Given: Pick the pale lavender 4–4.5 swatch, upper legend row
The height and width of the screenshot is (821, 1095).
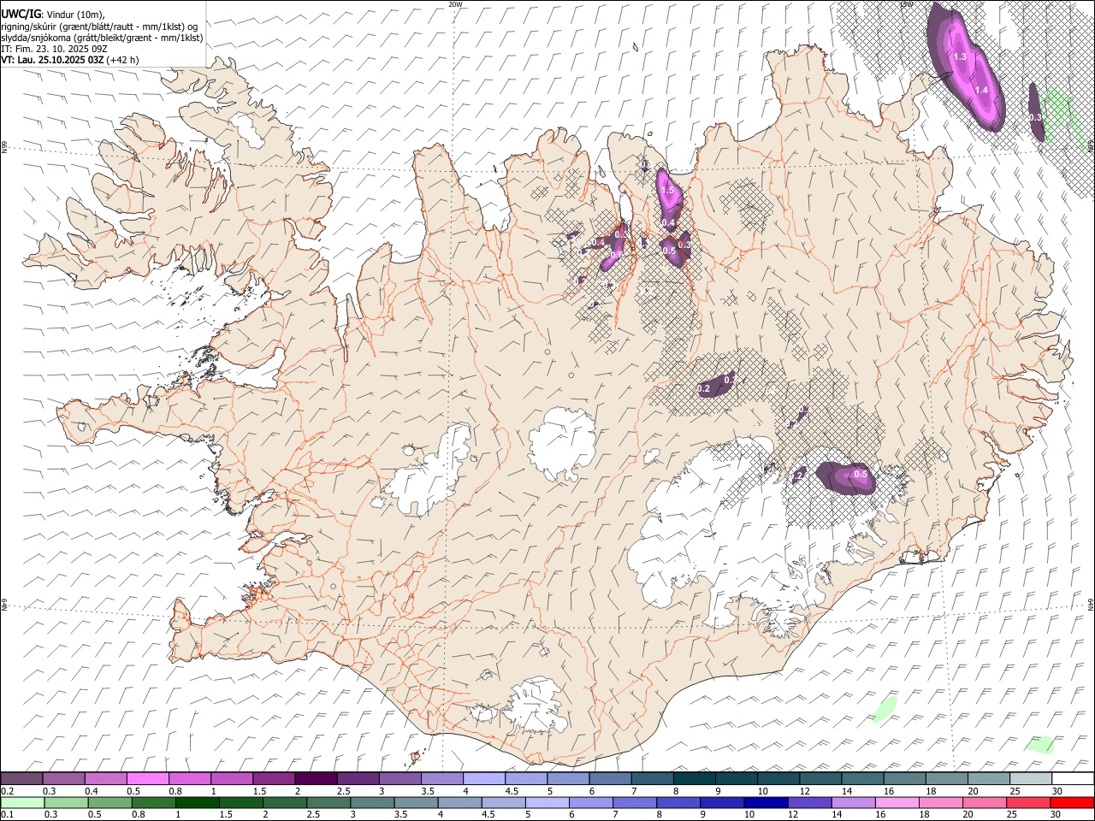Looking at the screenshot, I should [x=483, y=779].
